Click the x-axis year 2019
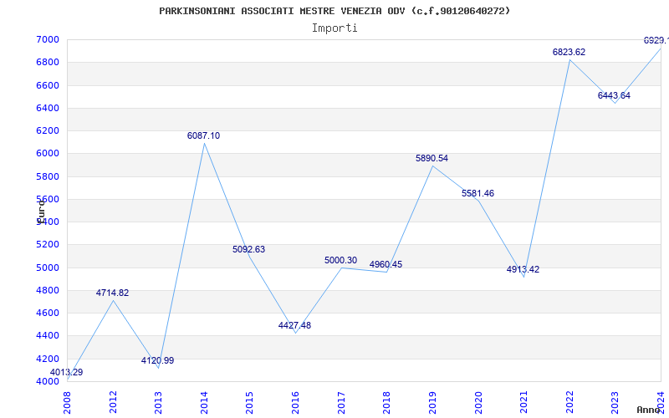The width and height of the screenshot is (669, 418). [x=432, y=402]
